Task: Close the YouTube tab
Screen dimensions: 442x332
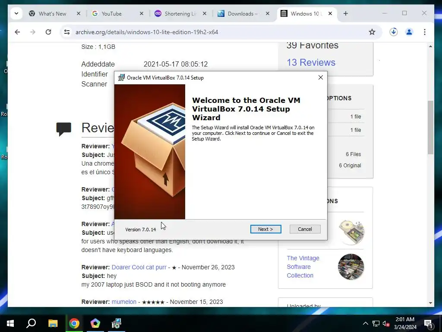Action: click(142, 13)
